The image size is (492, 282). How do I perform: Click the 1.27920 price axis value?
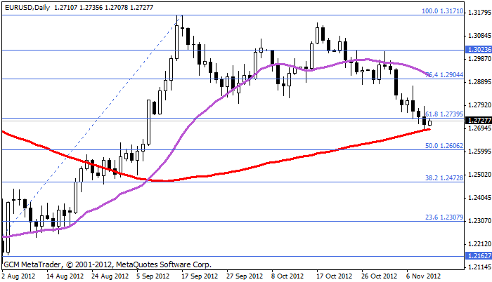[479, 105]
